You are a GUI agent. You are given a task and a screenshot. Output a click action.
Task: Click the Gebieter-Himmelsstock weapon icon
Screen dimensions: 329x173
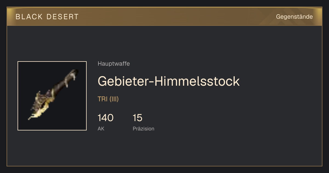pos(52,96)
